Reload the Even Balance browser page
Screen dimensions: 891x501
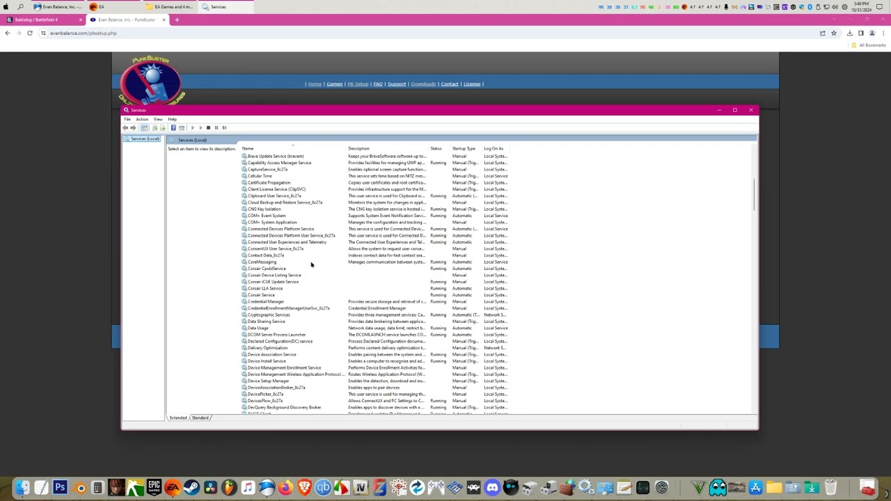pos(30,33)
